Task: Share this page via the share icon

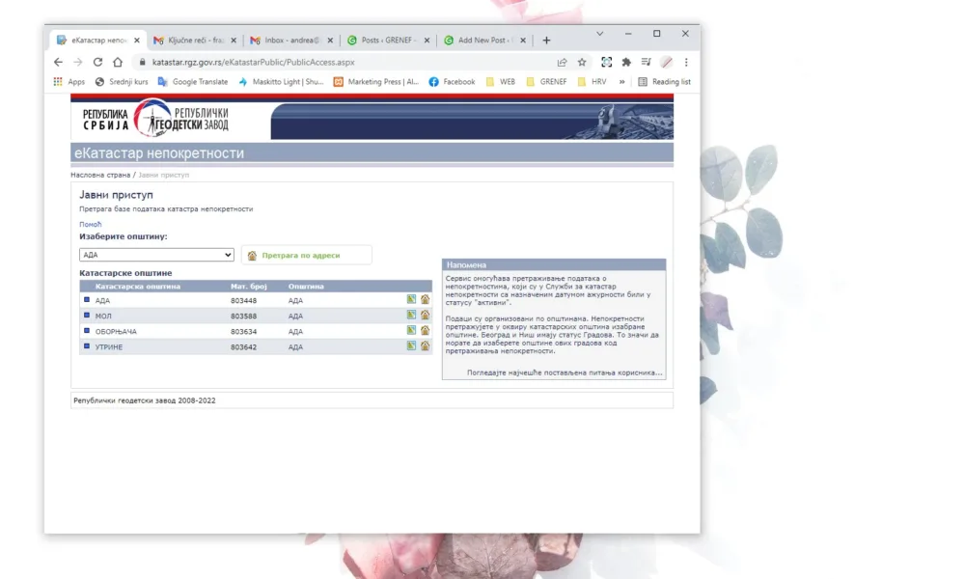Action: tap(562, 62)
